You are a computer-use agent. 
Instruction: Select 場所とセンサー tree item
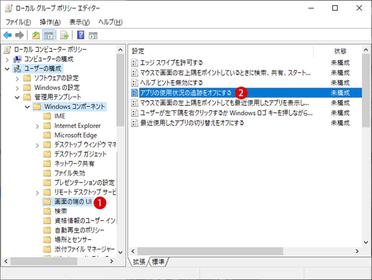[73, 240]
